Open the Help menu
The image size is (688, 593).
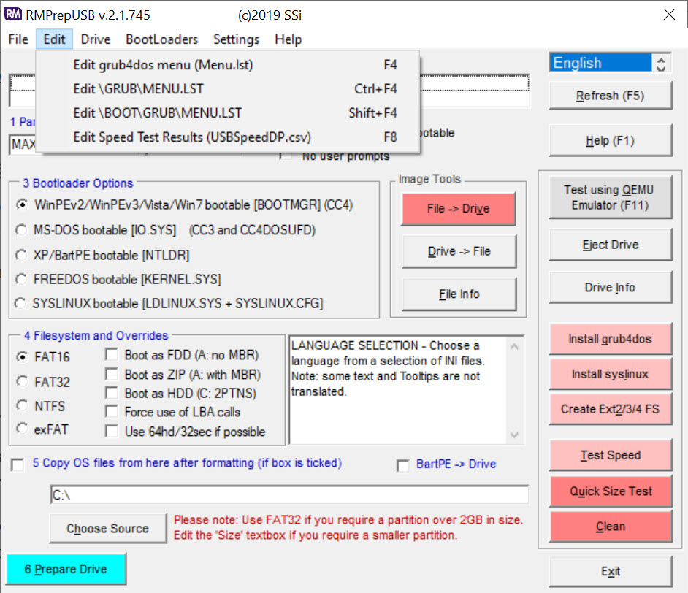pos(288,39)
